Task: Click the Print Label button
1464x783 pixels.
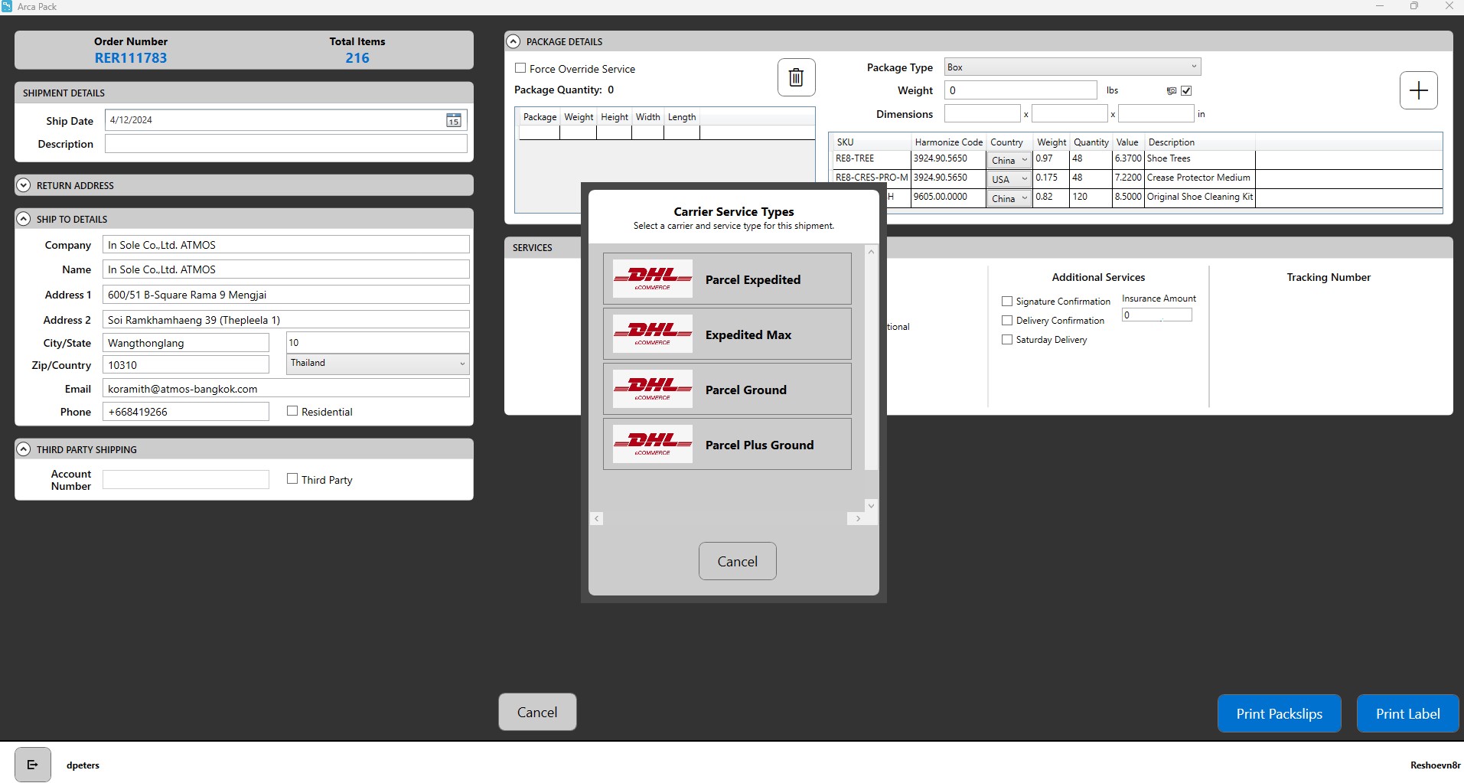Action: [x=1407, y=713]
